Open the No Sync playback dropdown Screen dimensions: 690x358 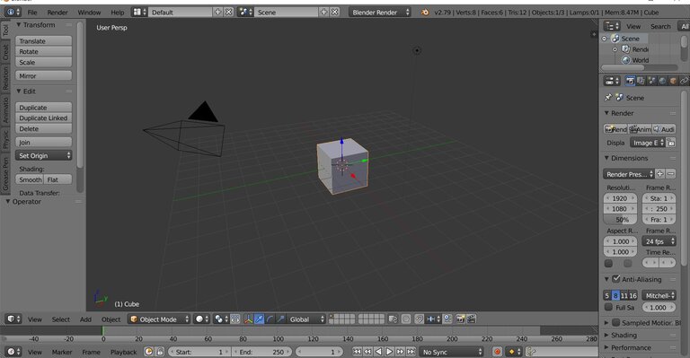click(451, 352)
